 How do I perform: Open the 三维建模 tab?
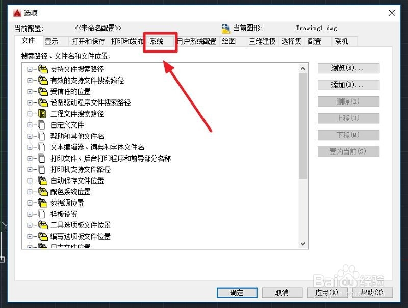point(262,42)
